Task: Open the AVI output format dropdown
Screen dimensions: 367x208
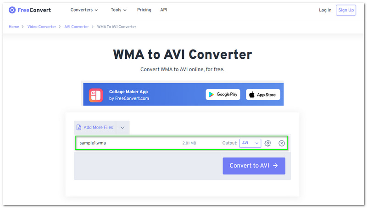Action: [x=250, y=143]
